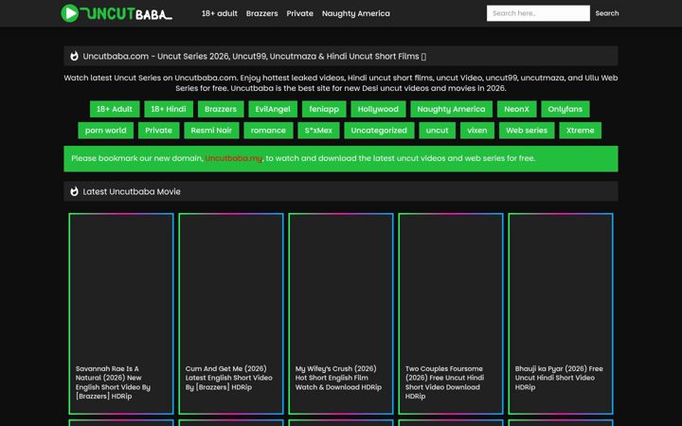Open the Uncutbaba logo home link
682x426 pixels.
[117, 13]
